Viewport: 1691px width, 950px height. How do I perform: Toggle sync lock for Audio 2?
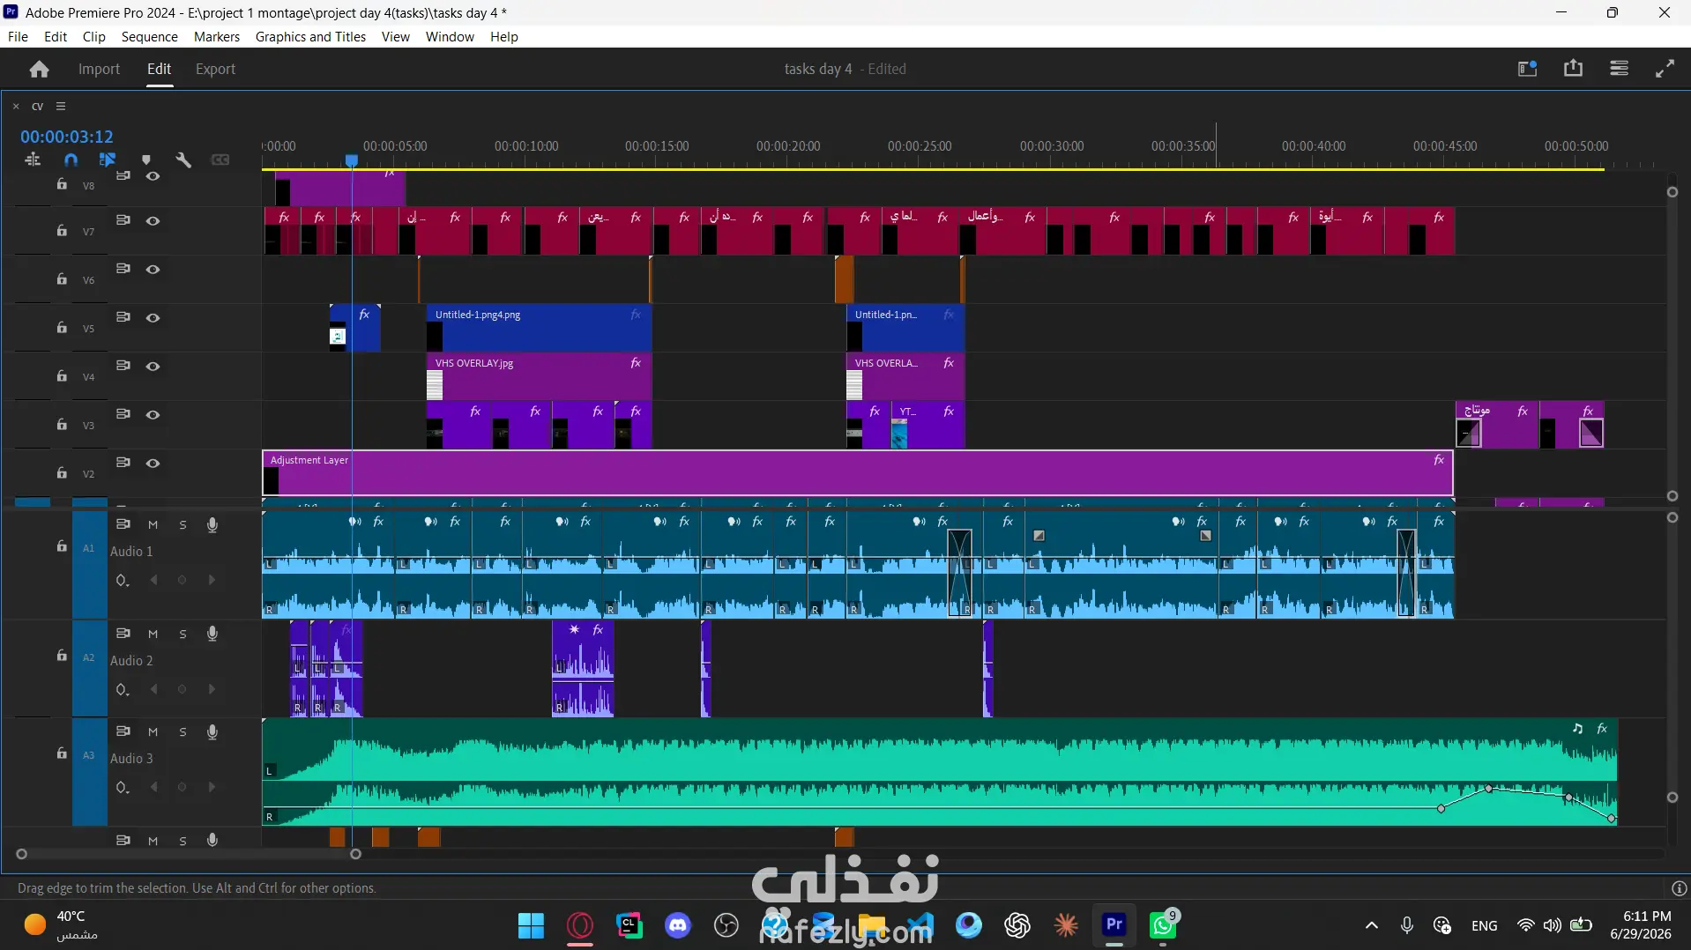pyautogui.click(x=123, y=634)
